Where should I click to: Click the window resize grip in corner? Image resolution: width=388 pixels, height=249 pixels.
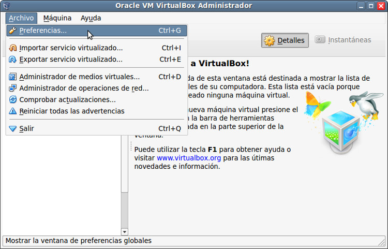click(382, 242)
